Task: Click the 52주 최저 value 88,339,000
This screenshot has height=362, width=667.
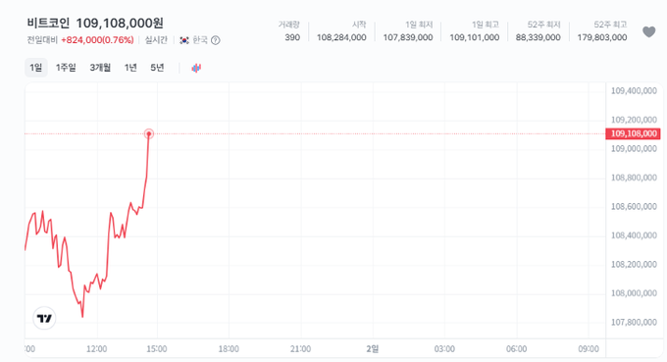Action: 539,37
